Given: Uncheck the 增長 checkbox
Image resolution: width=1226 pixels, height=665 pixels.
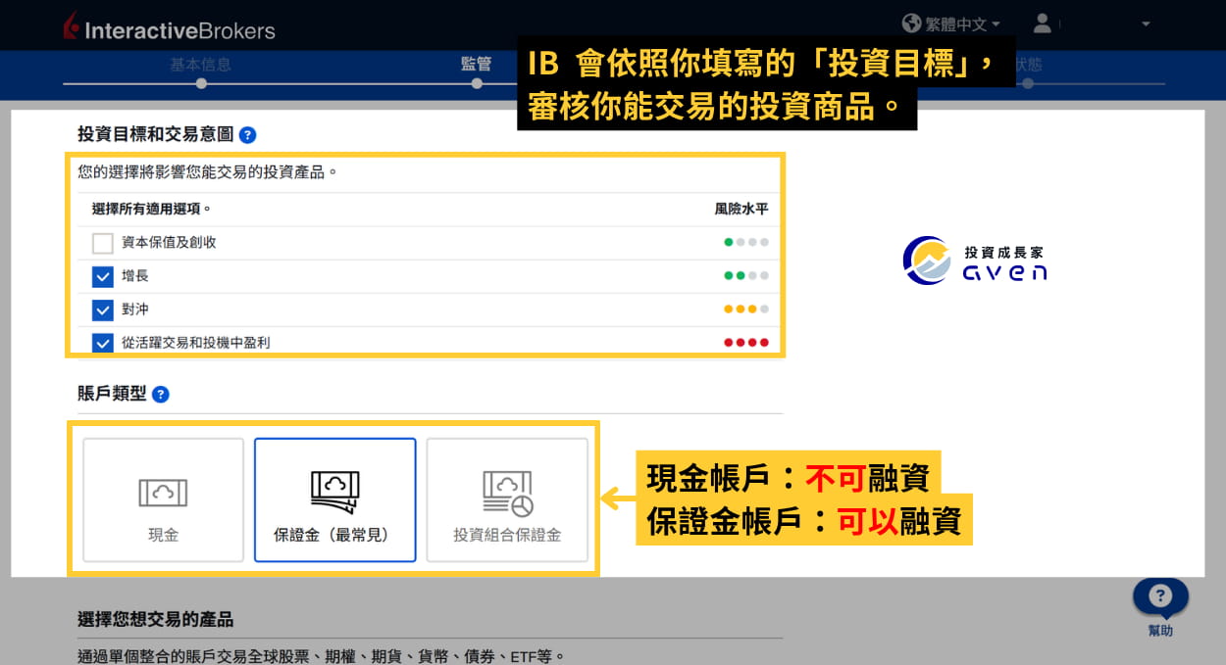Looking at the screenshot, I should pos(103,277).
